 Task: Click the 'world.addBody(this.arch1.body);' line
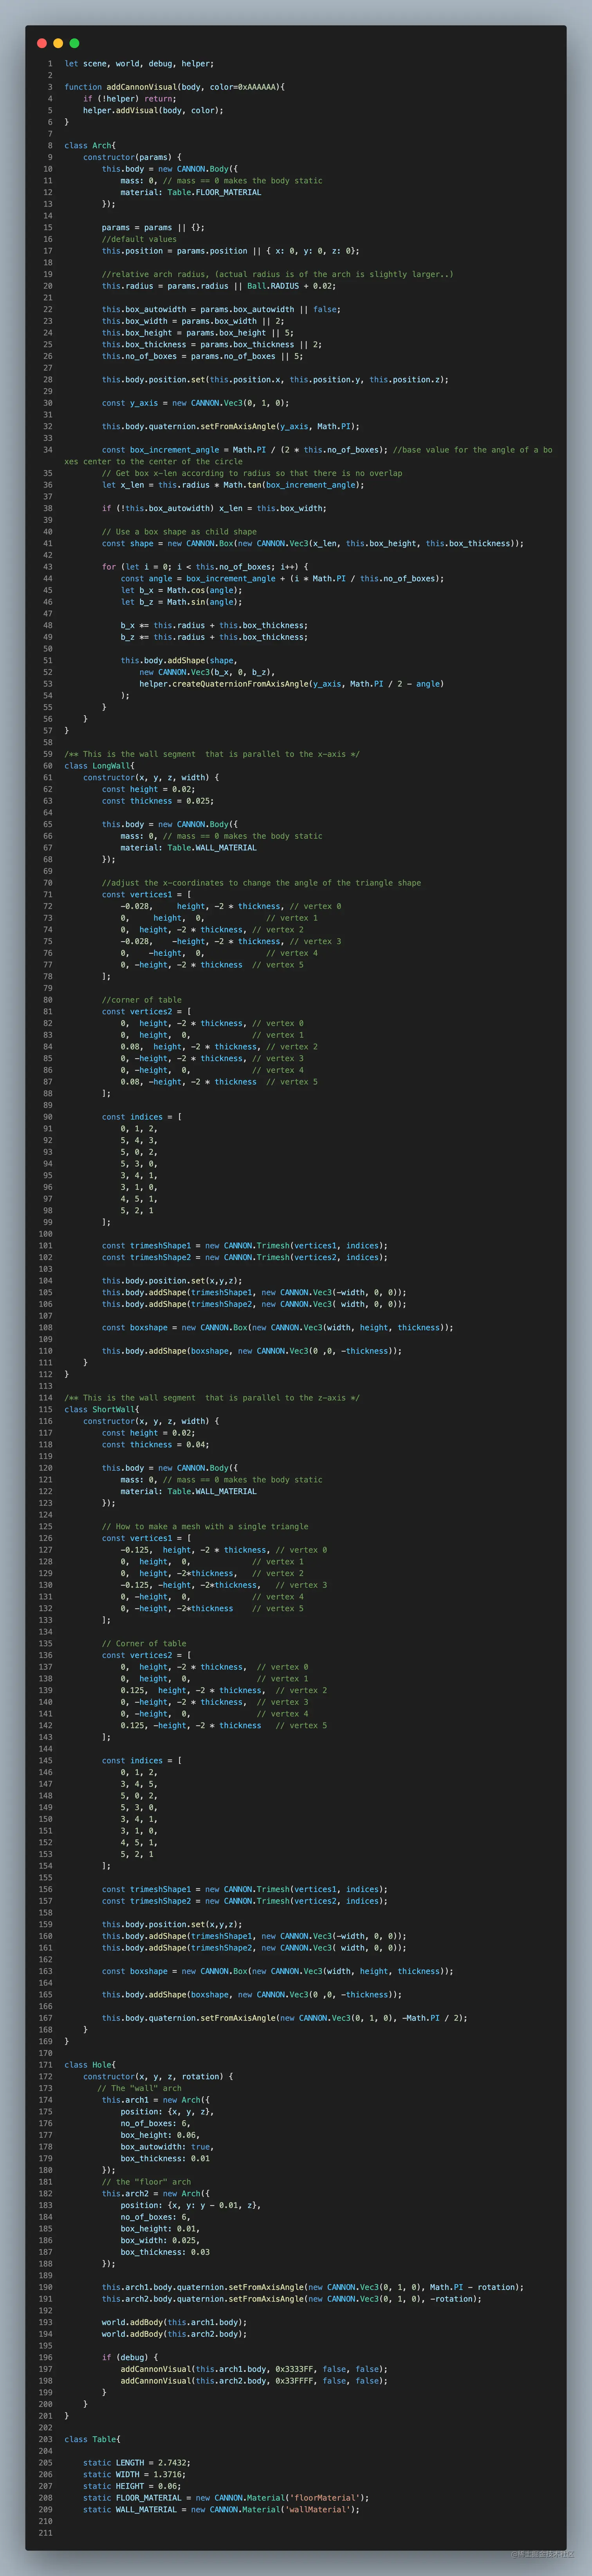pos(174,2322)
